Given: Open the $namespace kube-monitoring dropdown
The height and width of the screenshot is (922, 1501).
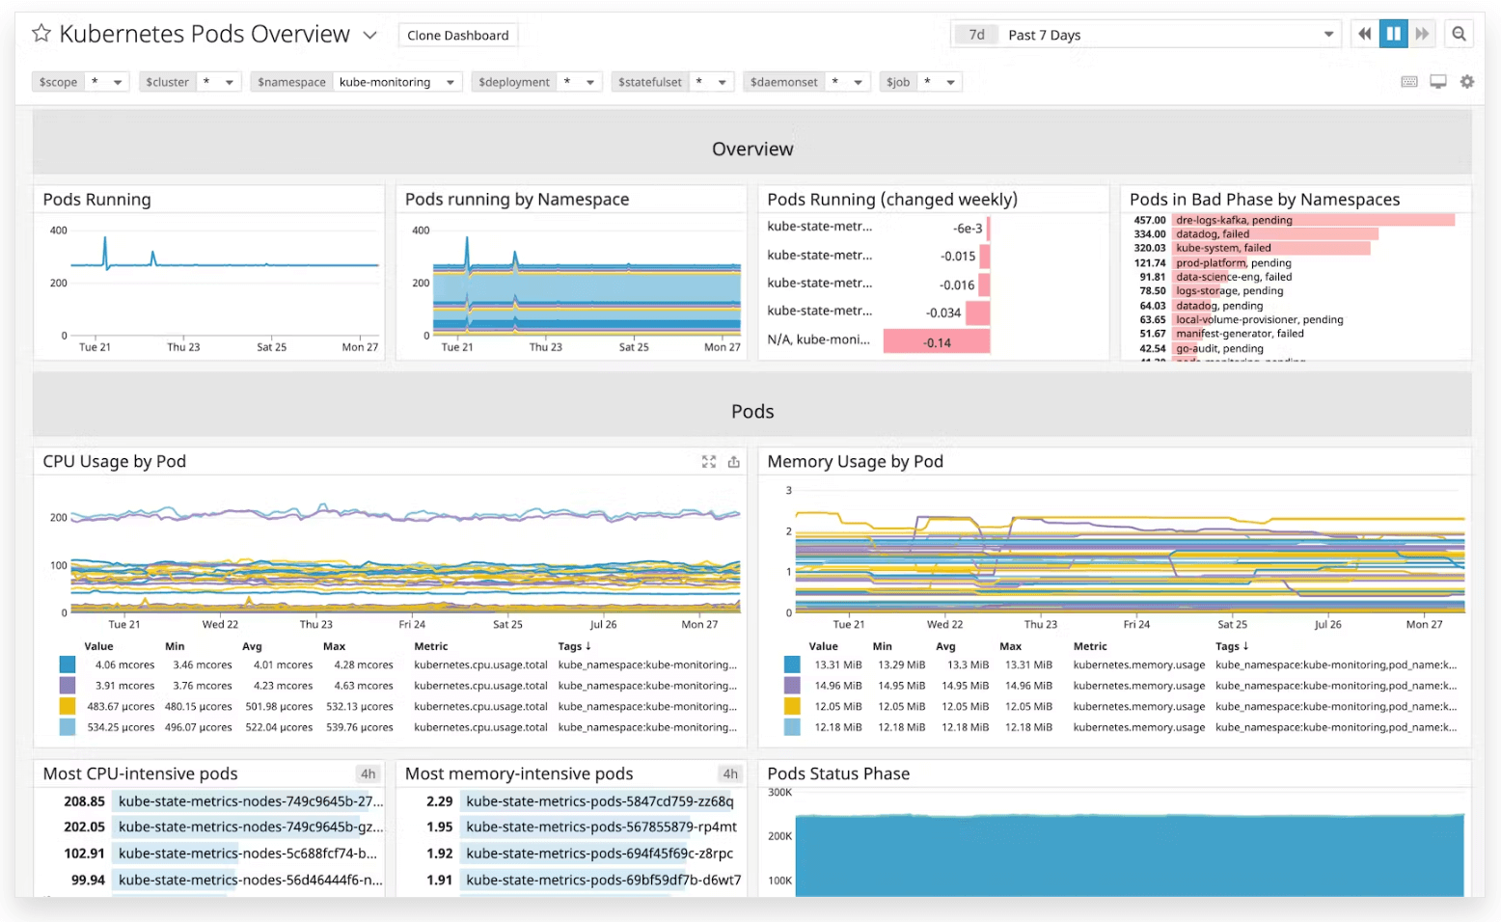Looking at the screenshot, I should (450, 83).
